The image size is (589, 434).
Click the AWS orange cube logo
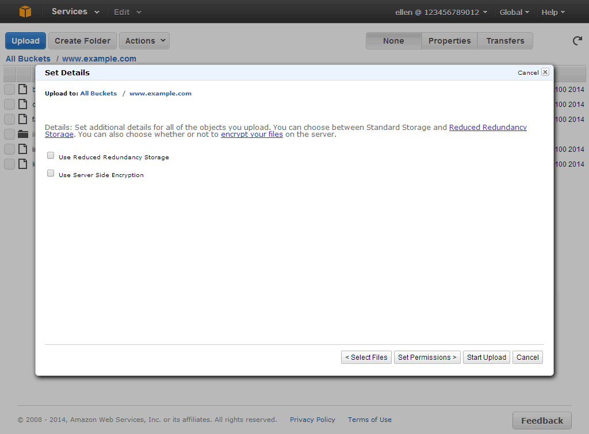click(x=25, y=11)
